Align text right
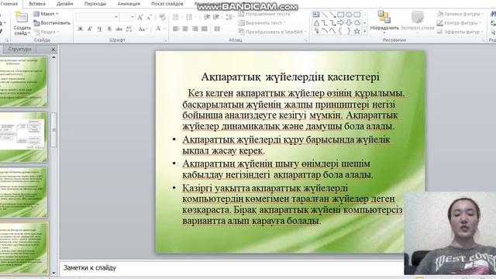The width and height of the screenshot is (496, 279). pyautogui.click(x=195, y=29)
